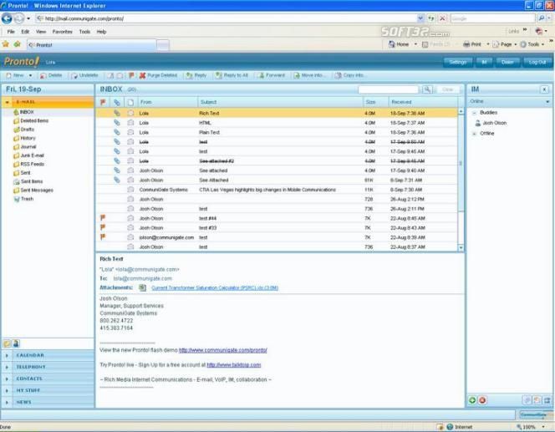Sort messages by Size column
The image size is (555, 432).
pos(376,102)
